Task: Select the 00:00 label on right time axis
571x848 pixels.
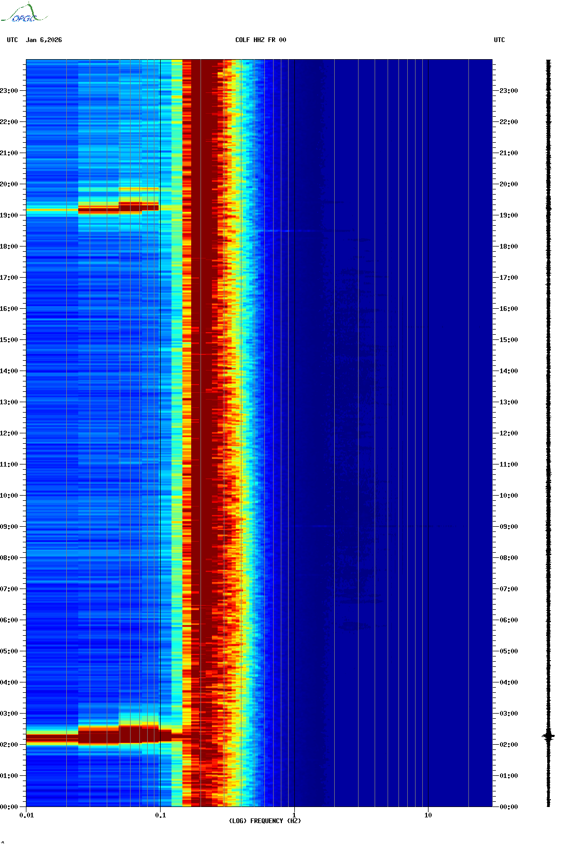Action: pos(508,807)
